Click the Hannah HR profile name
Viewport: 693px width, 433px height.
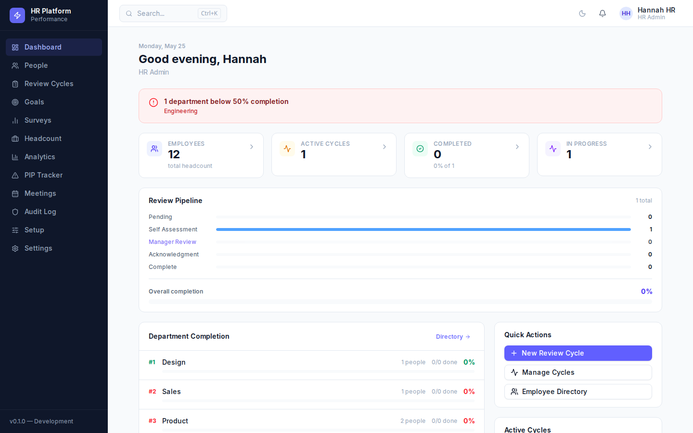pos(656,10)
